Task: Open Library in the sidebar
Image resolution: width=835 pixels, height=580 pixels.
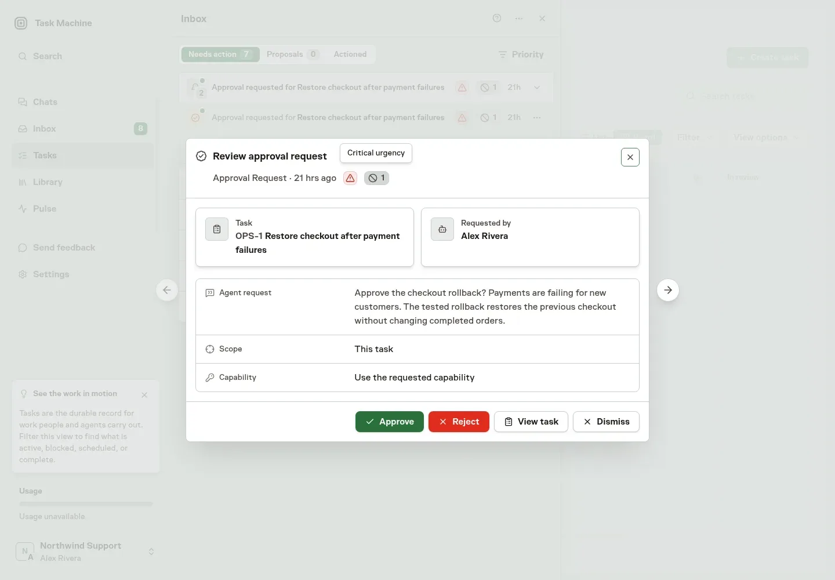Action: (x=82, y=182)
